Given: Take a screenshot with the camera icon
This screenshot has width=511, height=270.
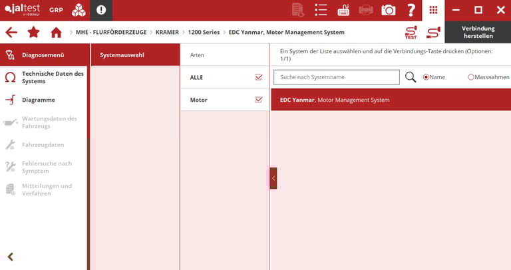Looking at the screenshot, I should [x=388, y=10].
